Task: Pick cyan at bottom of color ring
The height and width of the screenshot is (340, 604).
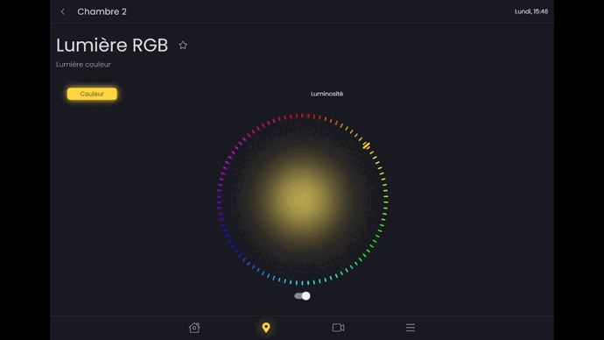Action: coord(302,282)
